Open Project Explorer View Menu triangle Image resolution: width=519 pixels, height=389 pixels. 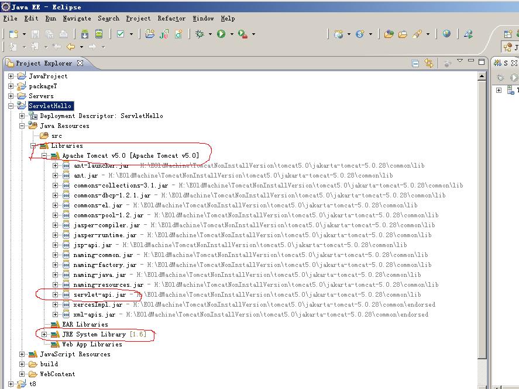click(460, 61)
